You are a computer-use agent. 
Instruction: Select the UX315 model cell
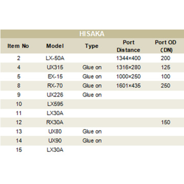55,67
